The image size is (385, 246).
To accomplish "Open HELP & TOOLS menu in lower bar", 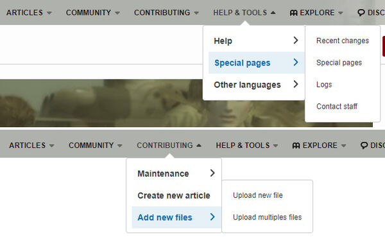I will pyautogui.click(x=247, y=145).
